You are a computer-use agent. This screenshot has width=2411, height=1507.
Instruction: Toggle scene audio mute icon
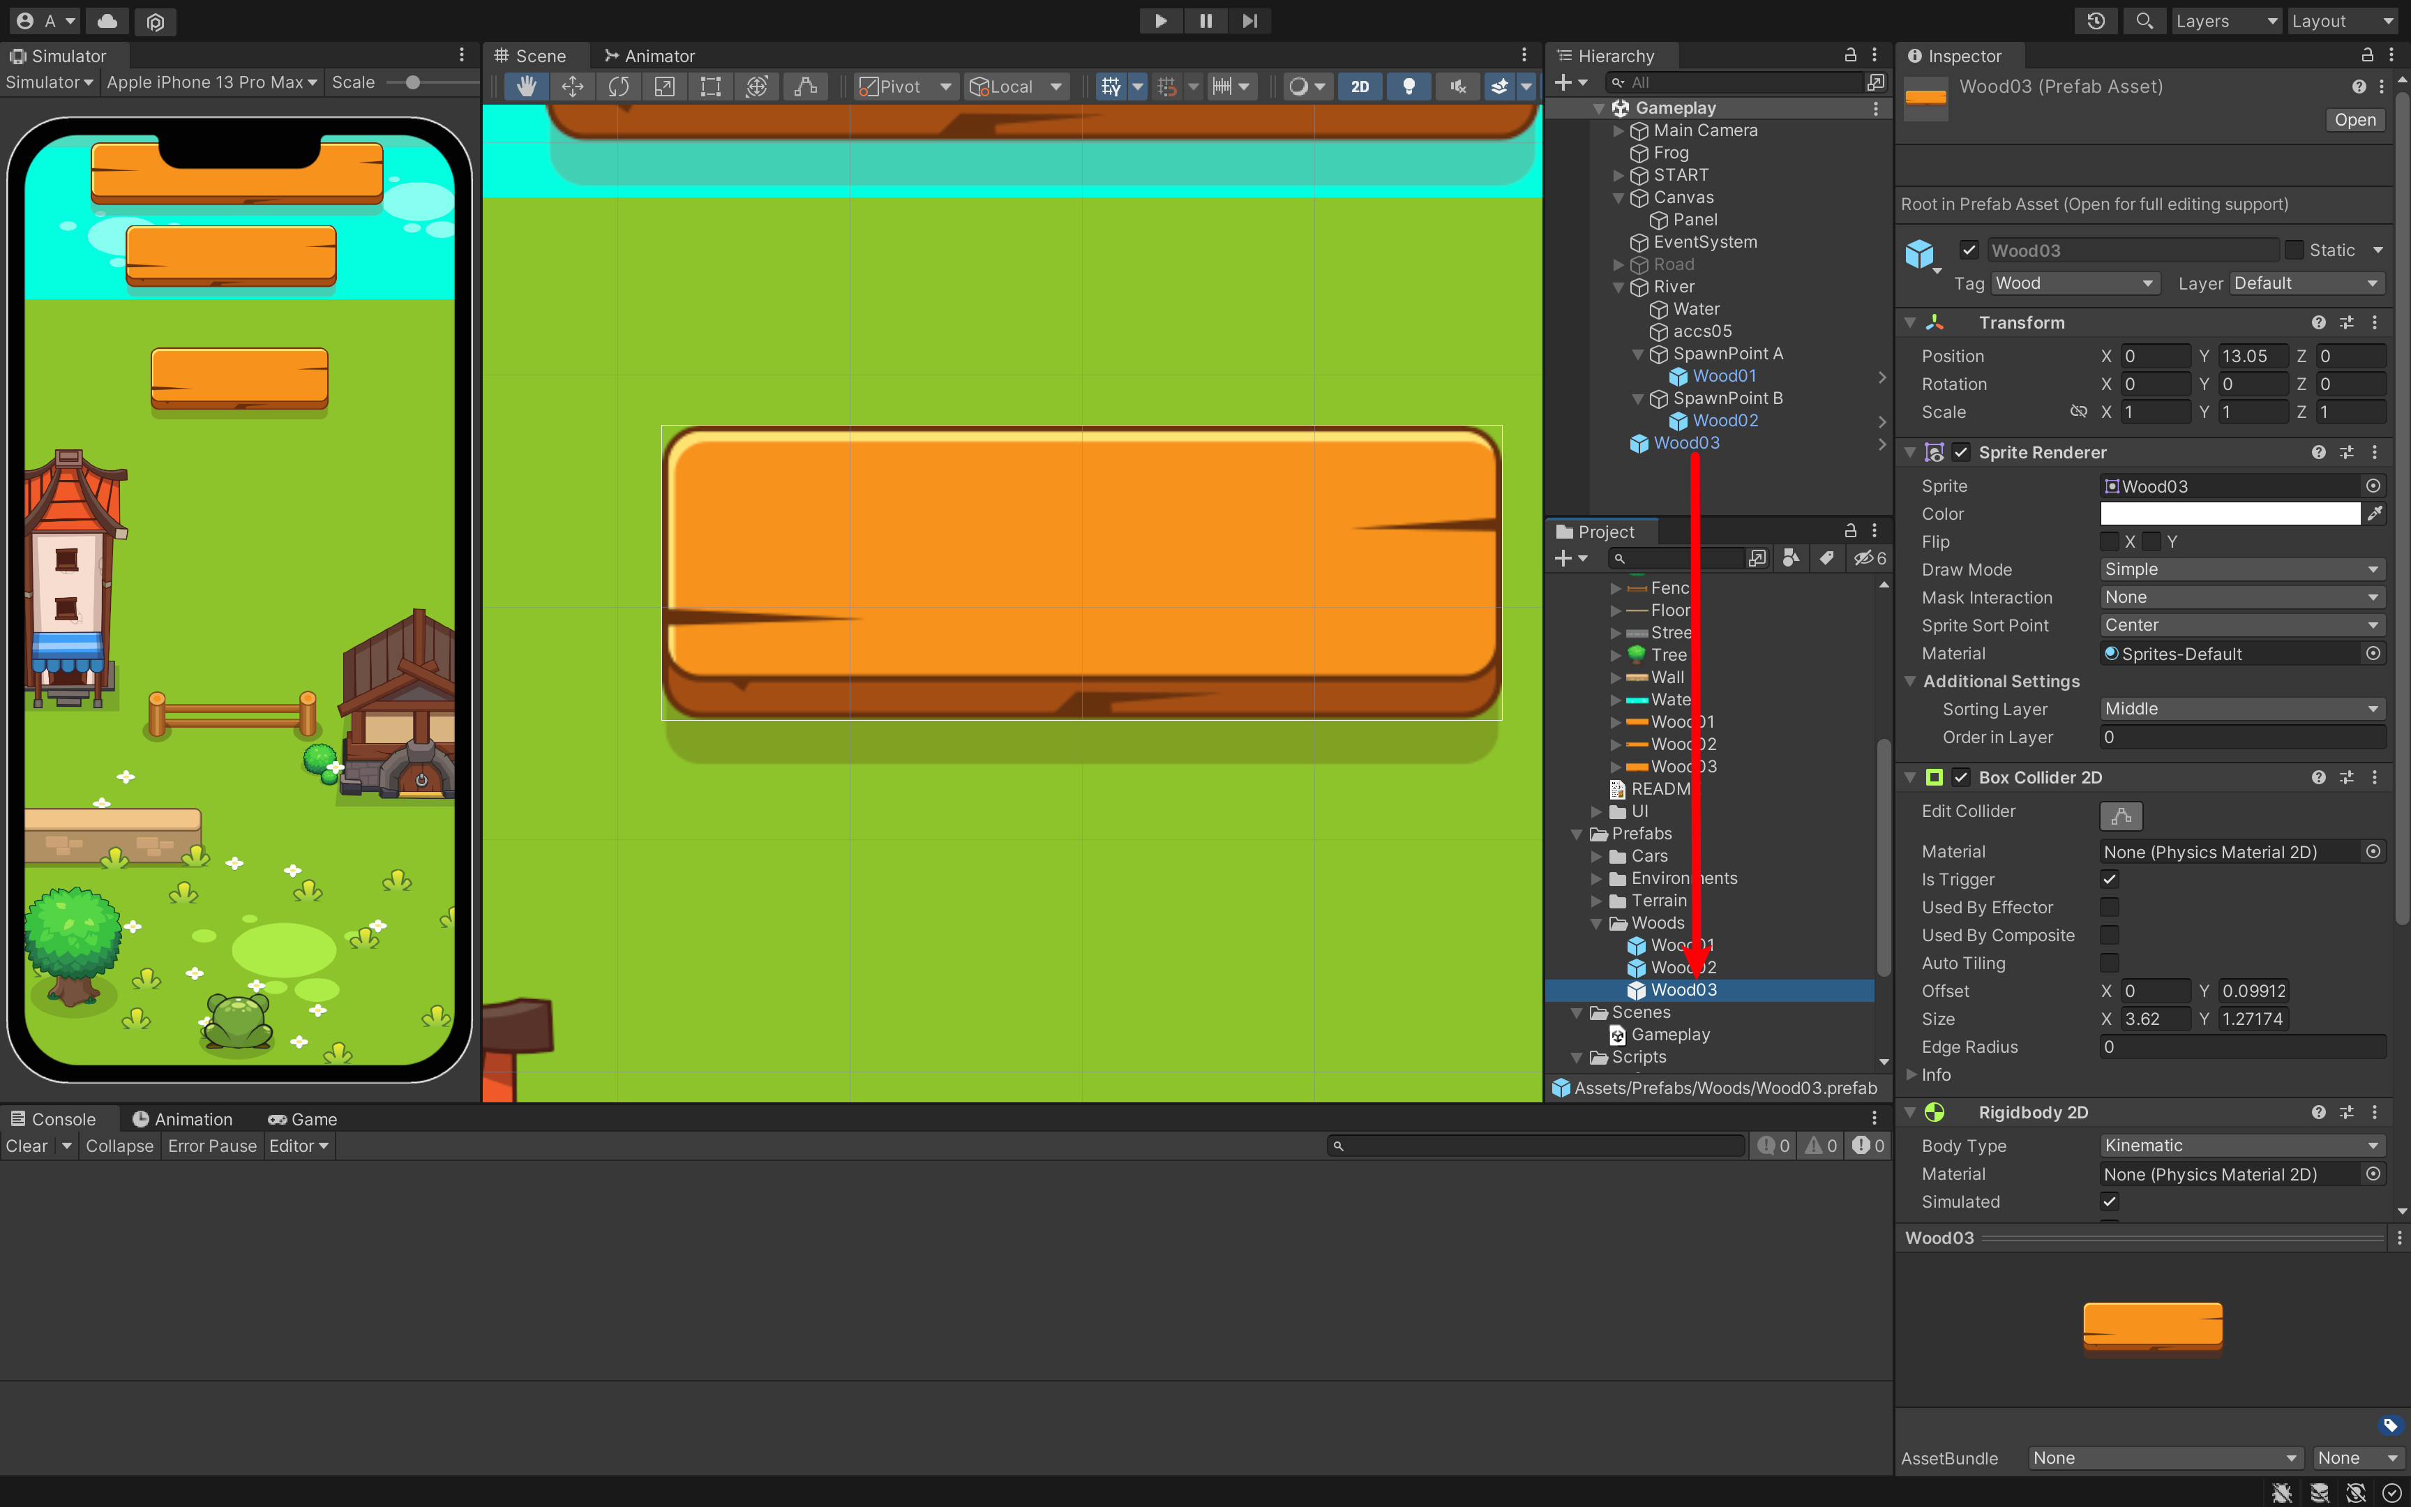tap(1457, 87)
